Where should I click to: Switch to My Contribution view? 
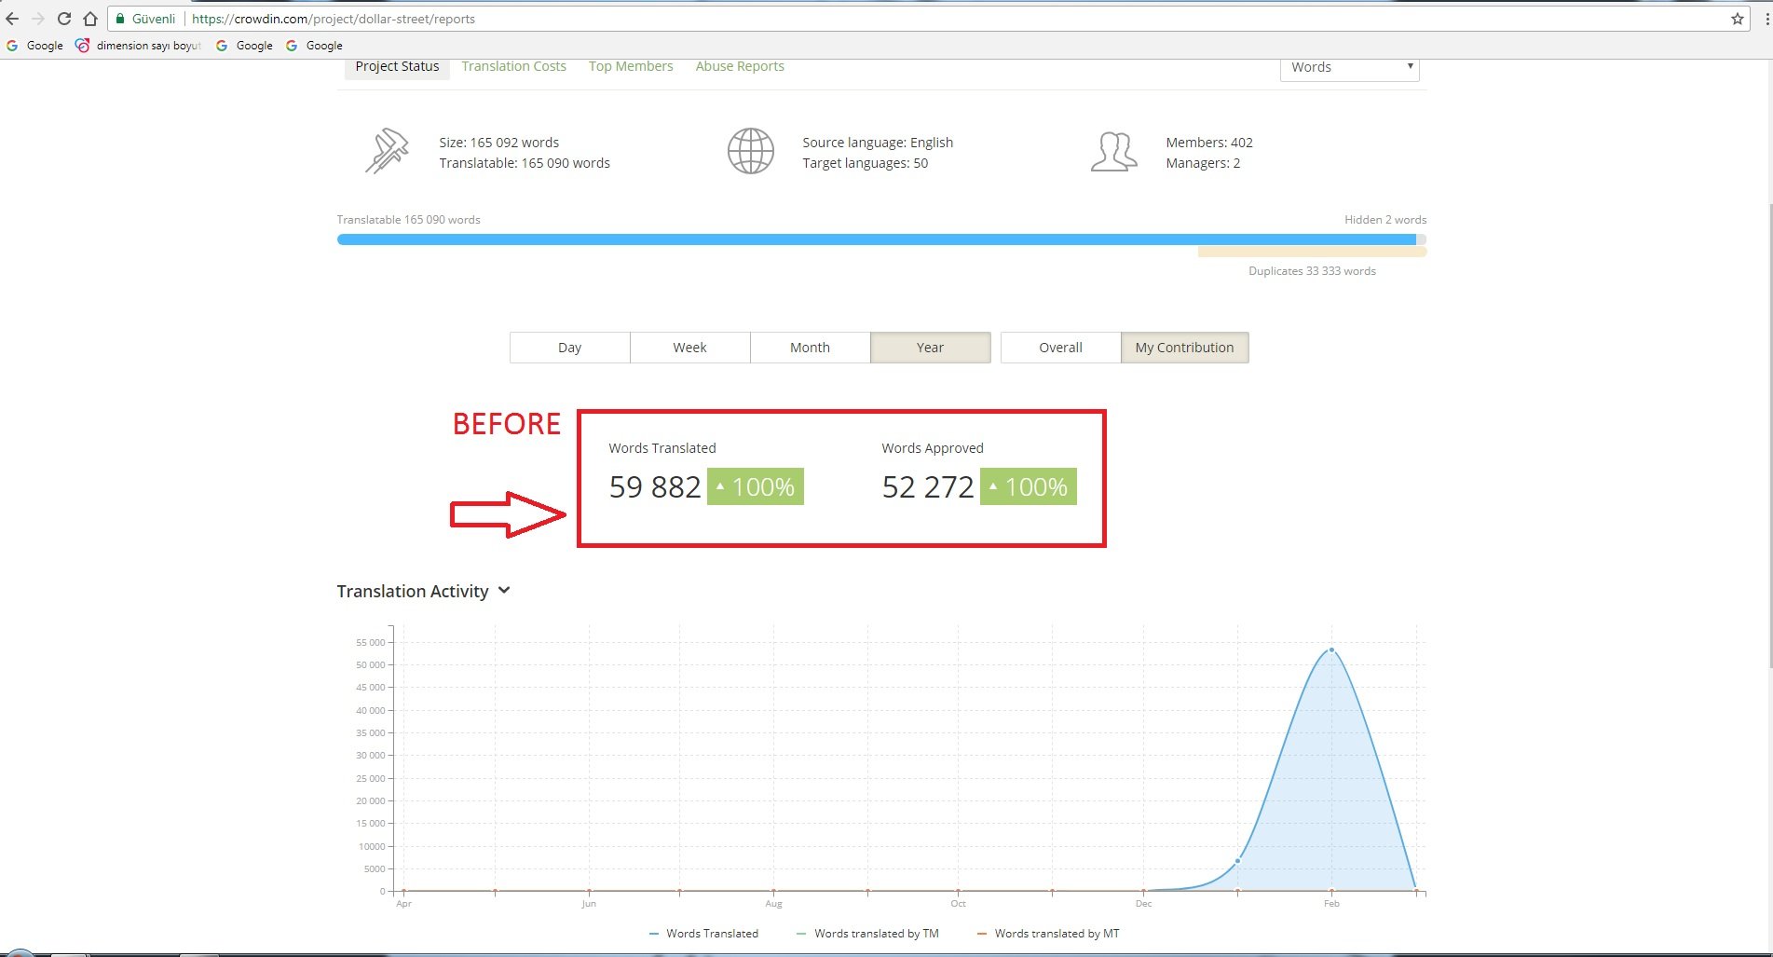click(1184, 348)
